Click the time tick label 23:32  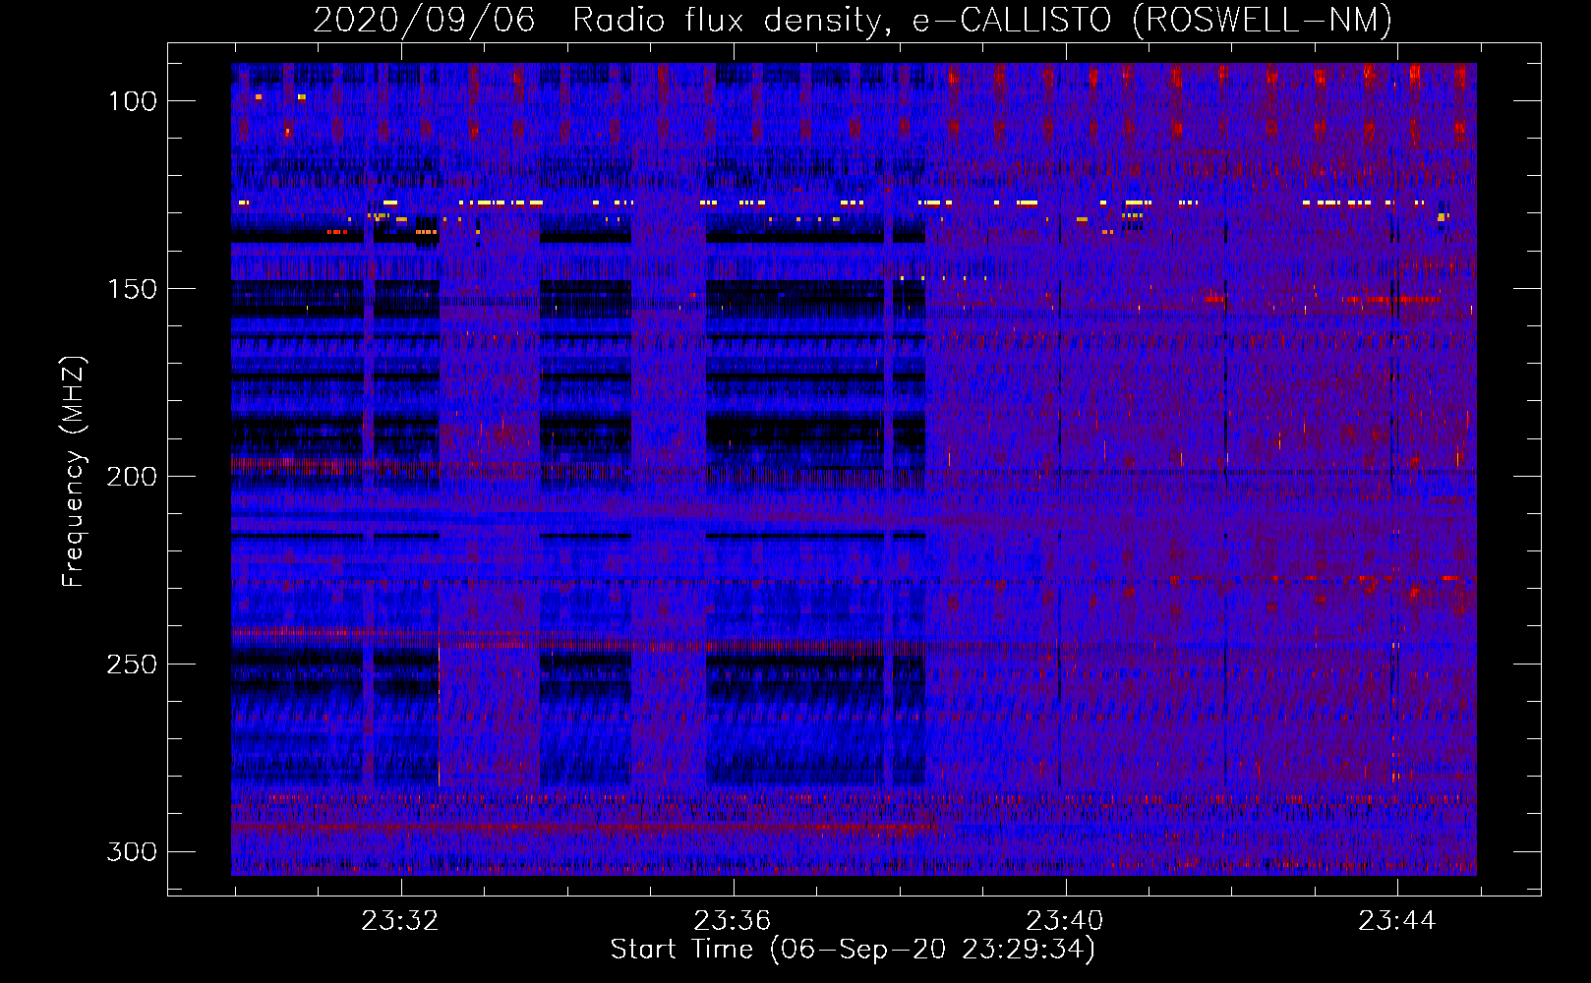tap(400, 921)
